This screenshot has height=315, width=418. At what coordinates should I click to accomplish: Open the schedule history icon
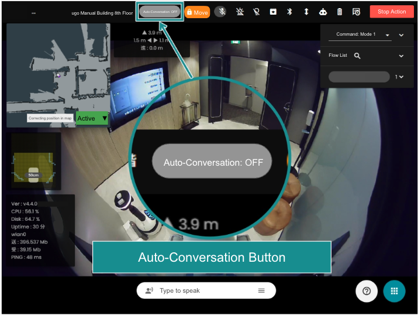coord(356,12)
